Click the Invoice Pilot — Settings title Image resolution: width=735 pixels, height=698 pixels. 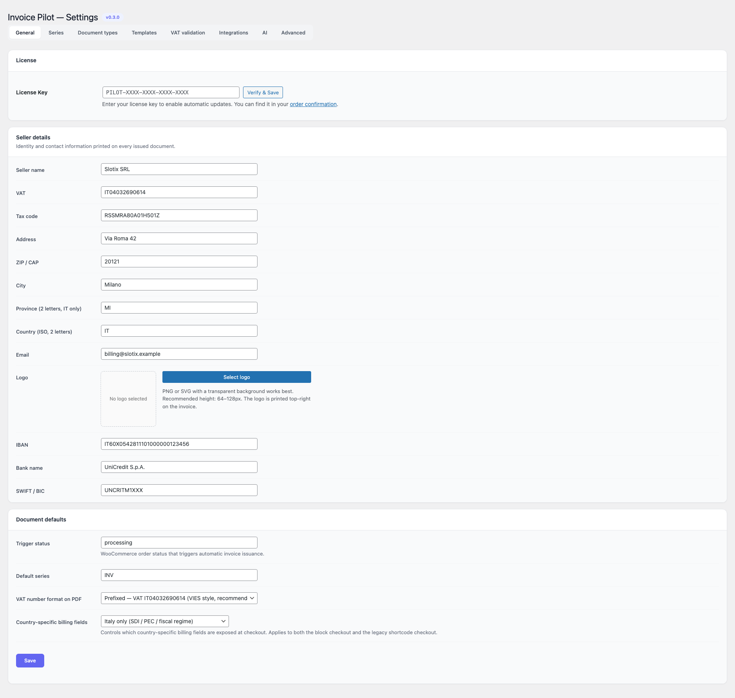pos(53,17)
